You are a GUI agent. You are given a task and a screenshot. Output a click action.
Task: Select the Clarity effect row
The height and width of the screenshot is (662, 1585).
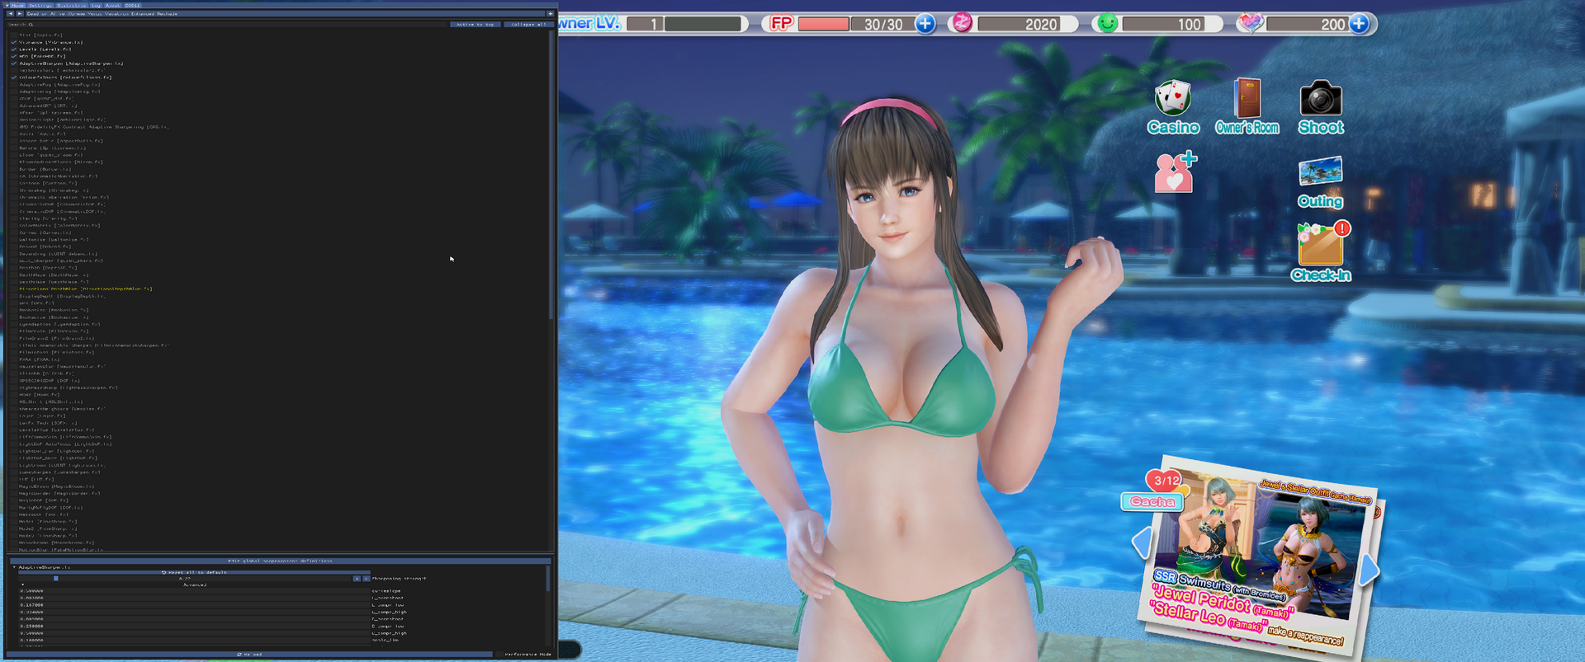tap(48, 218)
